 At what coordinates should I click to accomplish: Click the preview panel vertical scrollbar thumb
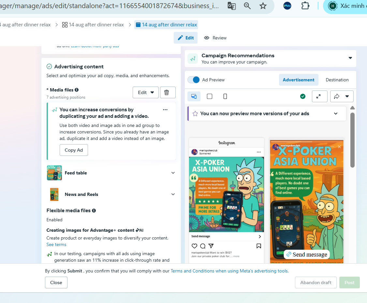click(x=352, y=140)
